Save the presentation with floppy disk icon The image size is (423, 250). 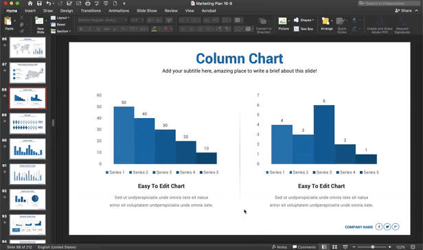[39, 3]
